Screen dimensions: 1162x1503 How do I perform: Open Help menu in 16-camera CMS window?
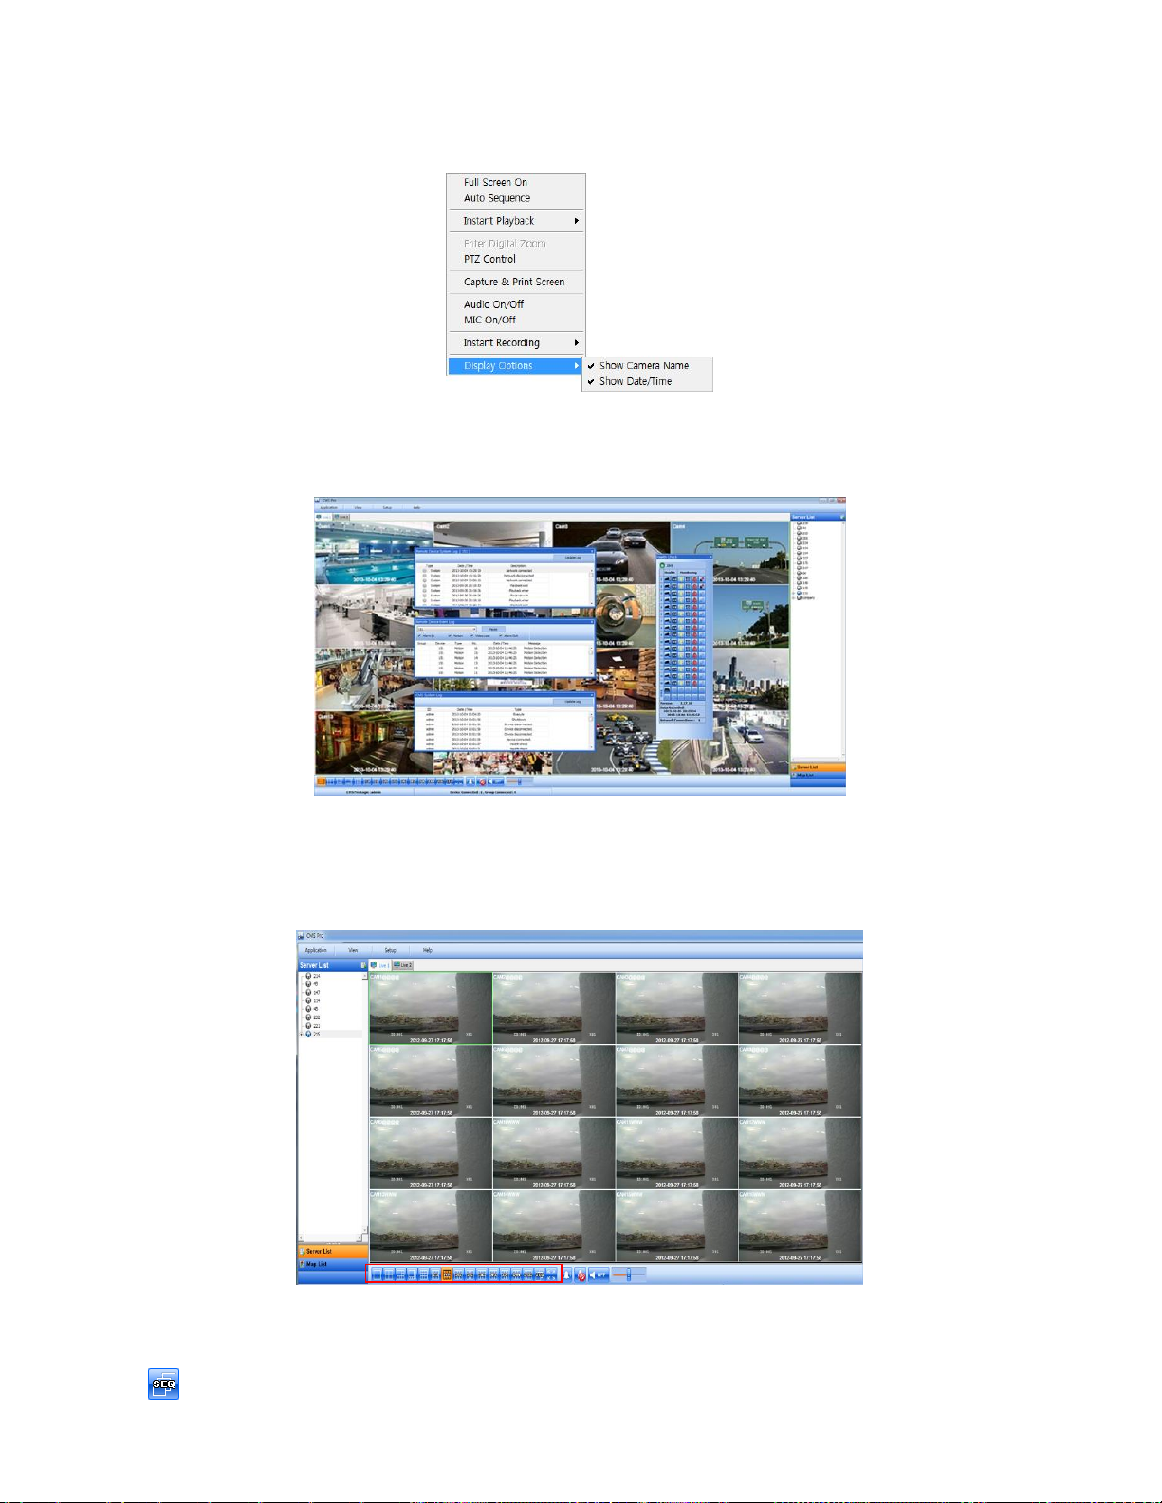[427, 950]
